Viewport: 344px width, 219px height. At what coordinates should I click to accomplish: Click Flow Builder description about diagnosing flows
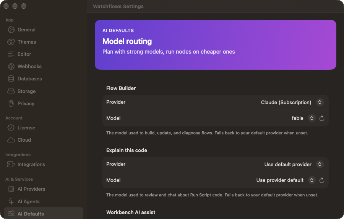pyautogui.click(x=207, y=133)
